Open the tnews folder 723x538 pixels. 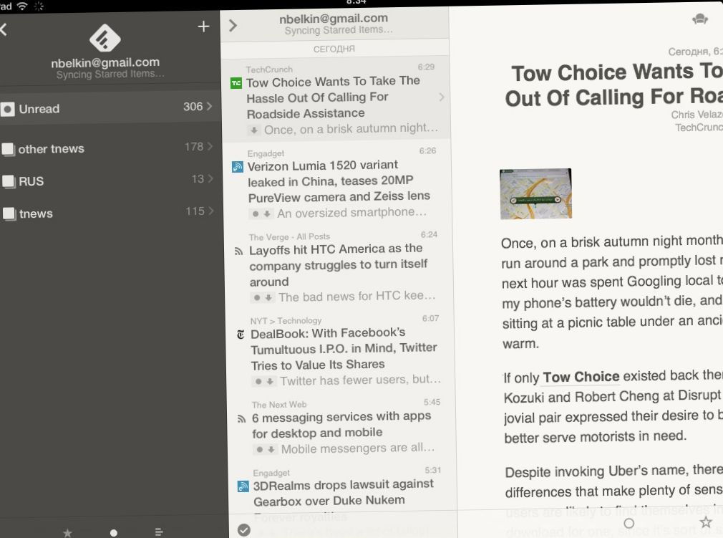[111, 213]
